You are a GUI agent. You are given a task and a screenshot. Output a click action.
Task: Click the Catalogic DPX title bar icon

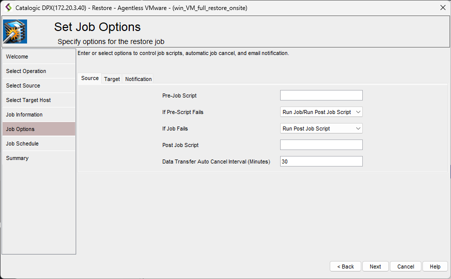tap(8, 7)
